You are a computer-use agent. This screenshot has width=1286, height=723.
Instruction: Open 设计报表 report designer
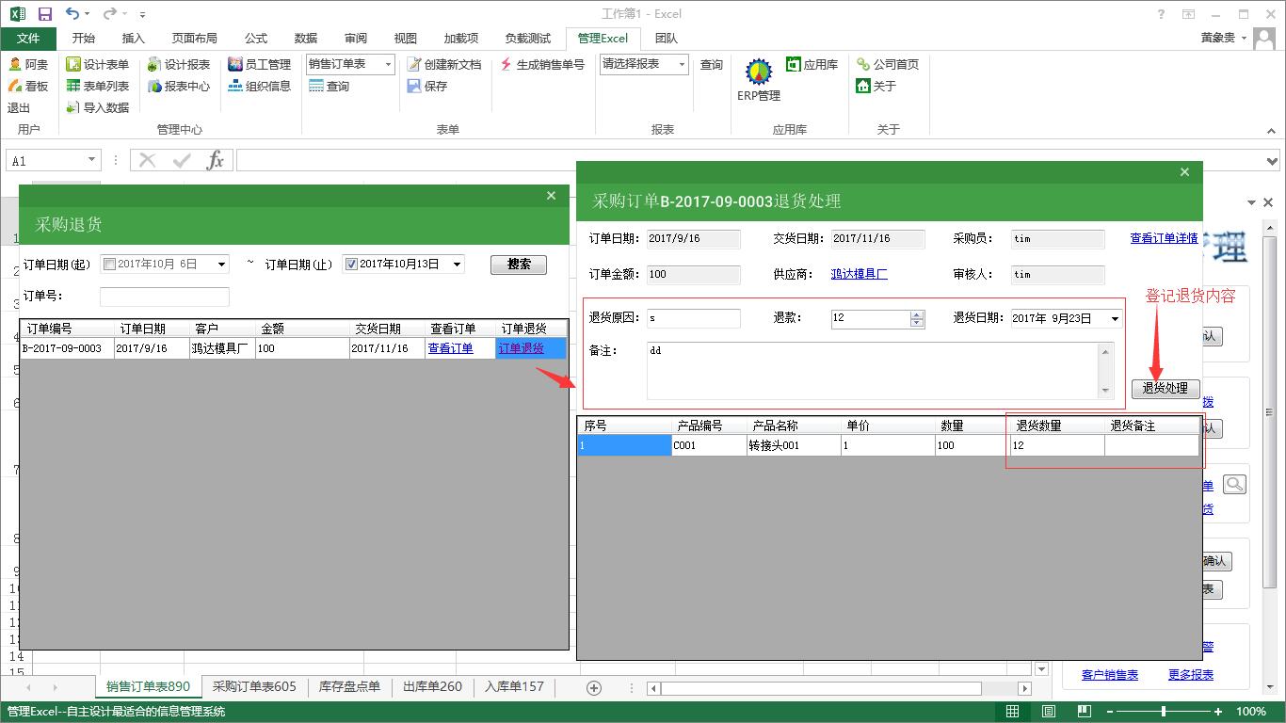[178, 64]
